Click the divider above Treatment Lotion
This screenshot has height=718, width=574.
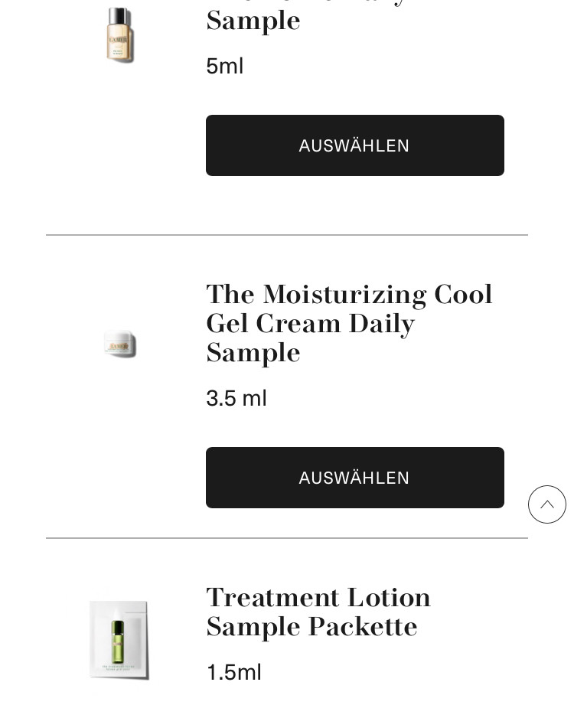pyautogui.click(x=287, y=538)
